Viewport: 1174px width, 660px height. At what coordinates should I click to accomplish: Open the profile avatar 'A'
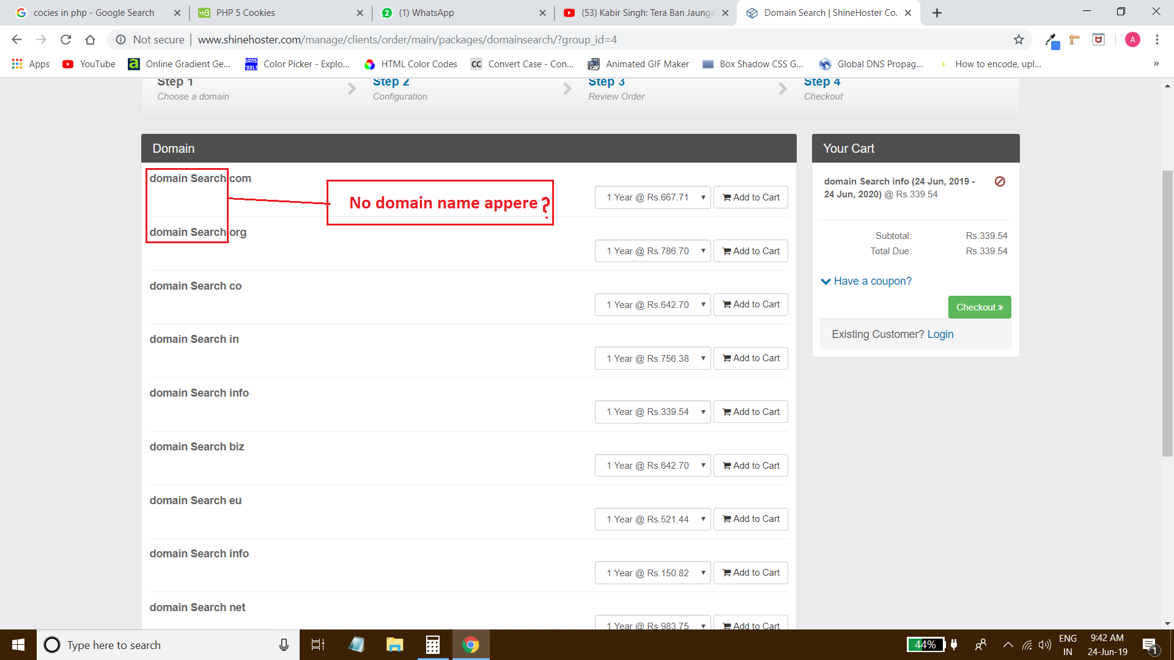[x=1132, y=40]
